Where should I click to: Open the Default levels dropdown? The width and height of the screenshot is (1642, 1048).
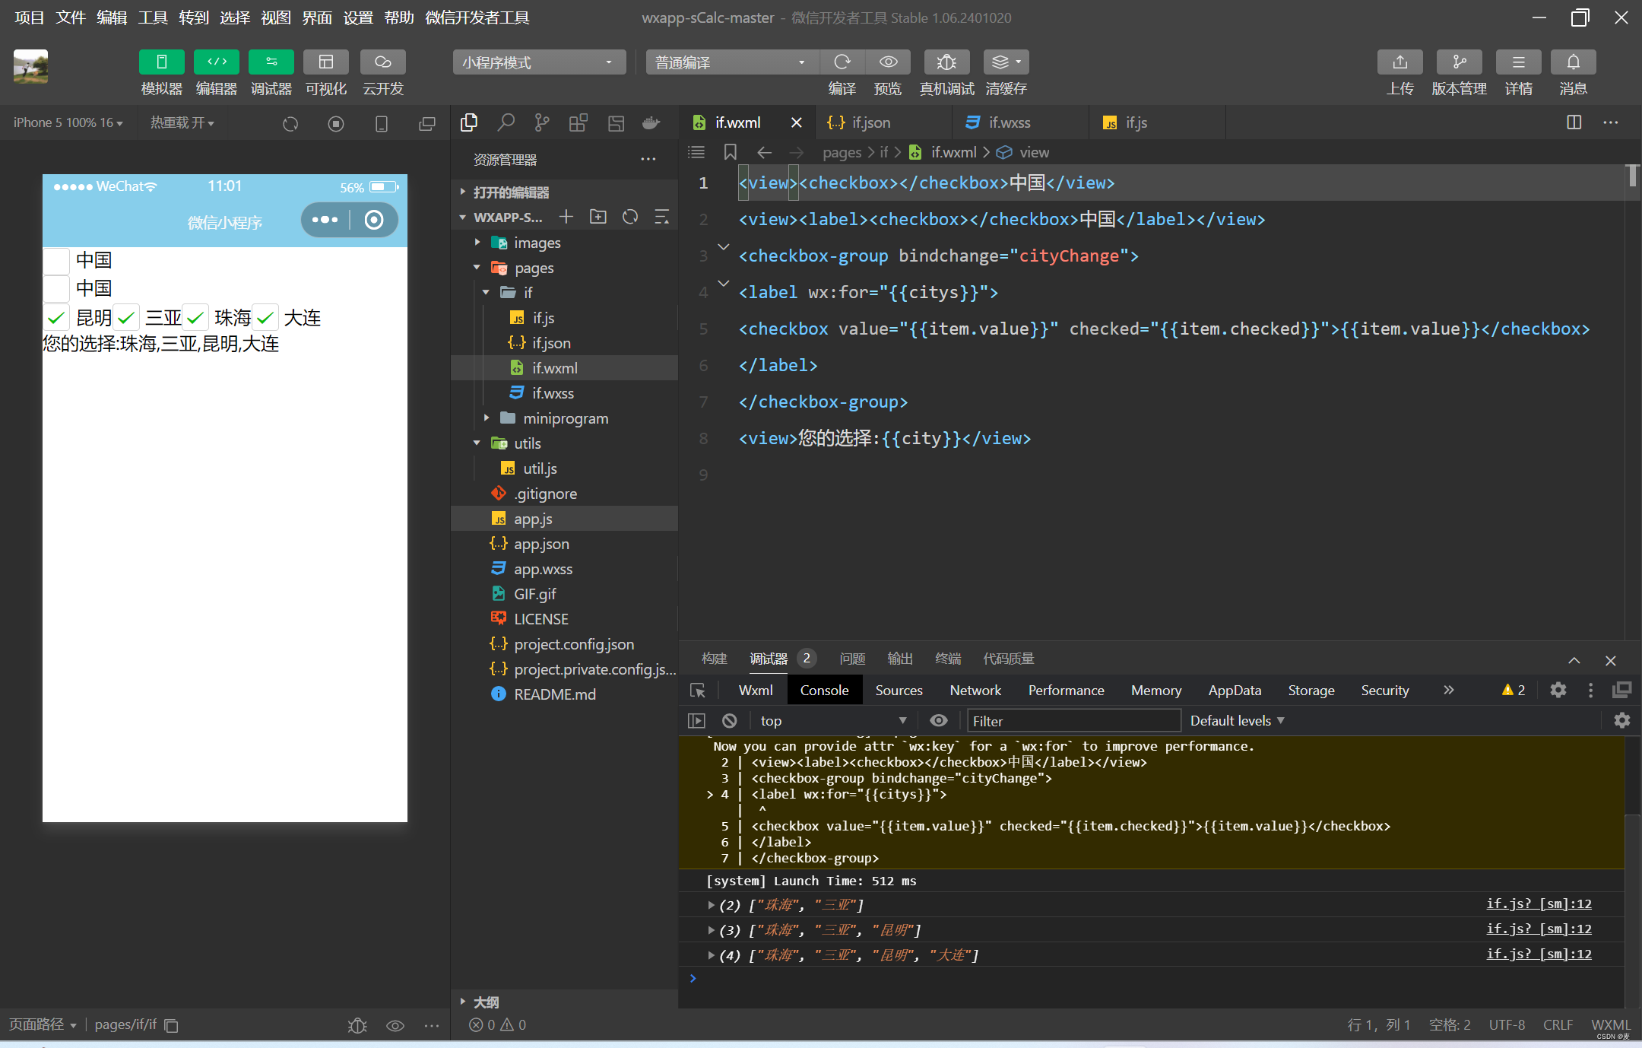tap(1237, 720)
